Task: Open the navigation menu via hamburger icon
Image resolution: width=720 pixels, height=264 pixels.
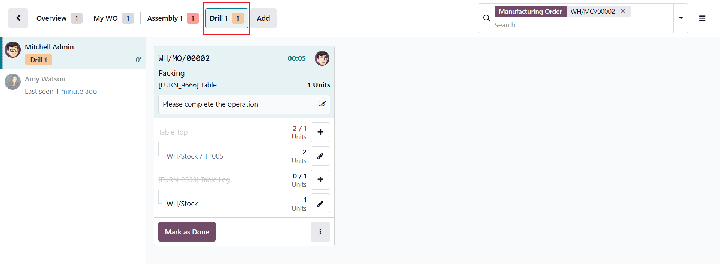Action: 702,18
